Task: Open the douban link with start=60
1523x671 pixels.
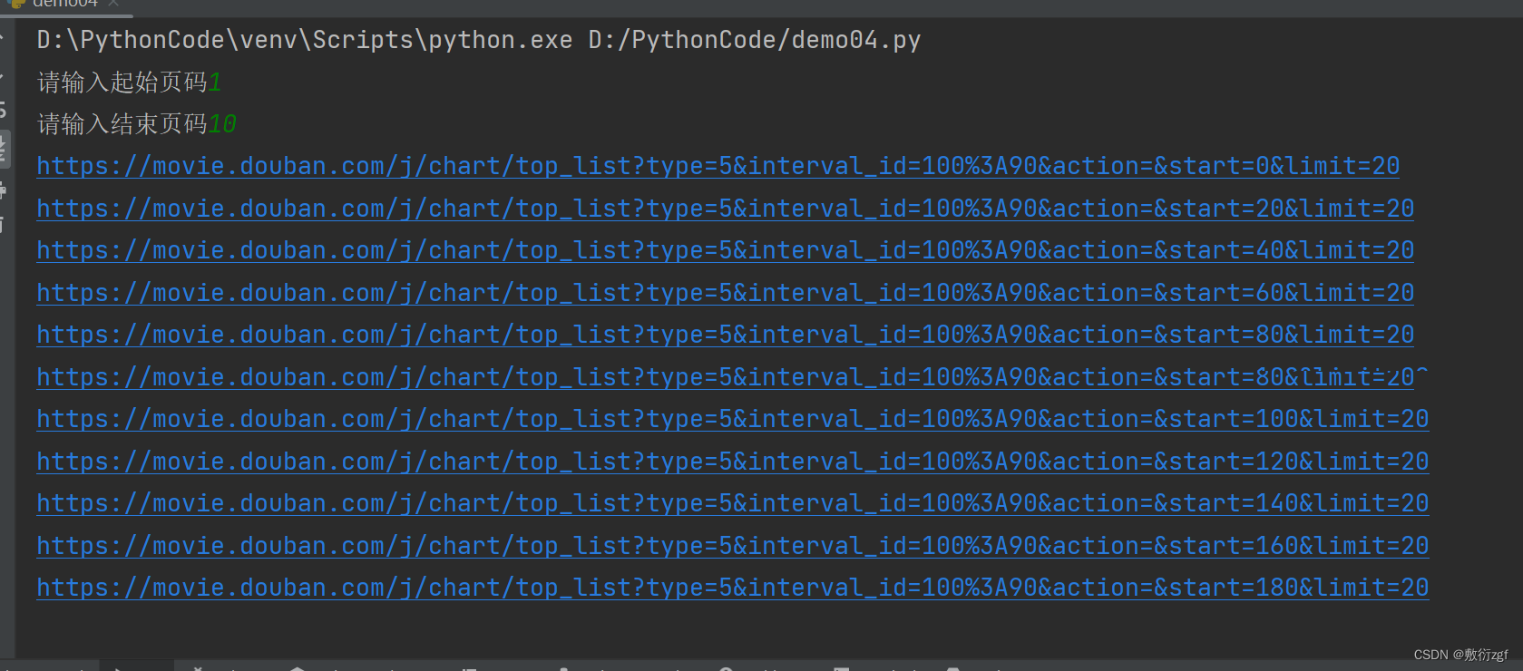Action: [x=725, y=293]
